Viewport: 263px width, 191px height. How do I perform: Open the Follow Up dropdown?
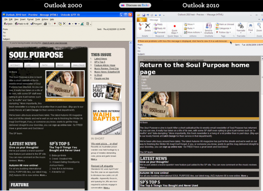pyautogui.click(x=223, y=32)
